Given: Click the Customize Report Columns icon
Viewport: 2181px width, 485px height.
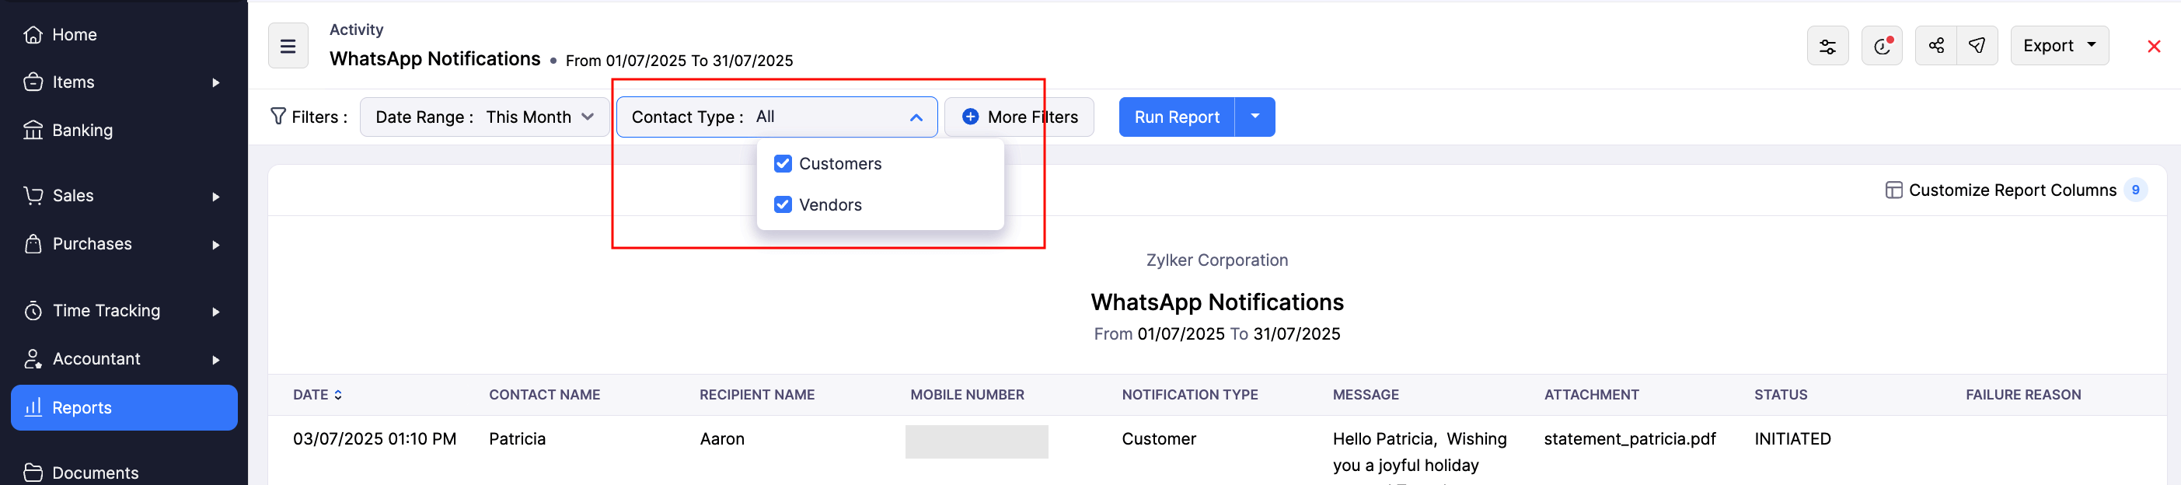Looking at the screenshot, I should click(1894, 190).
